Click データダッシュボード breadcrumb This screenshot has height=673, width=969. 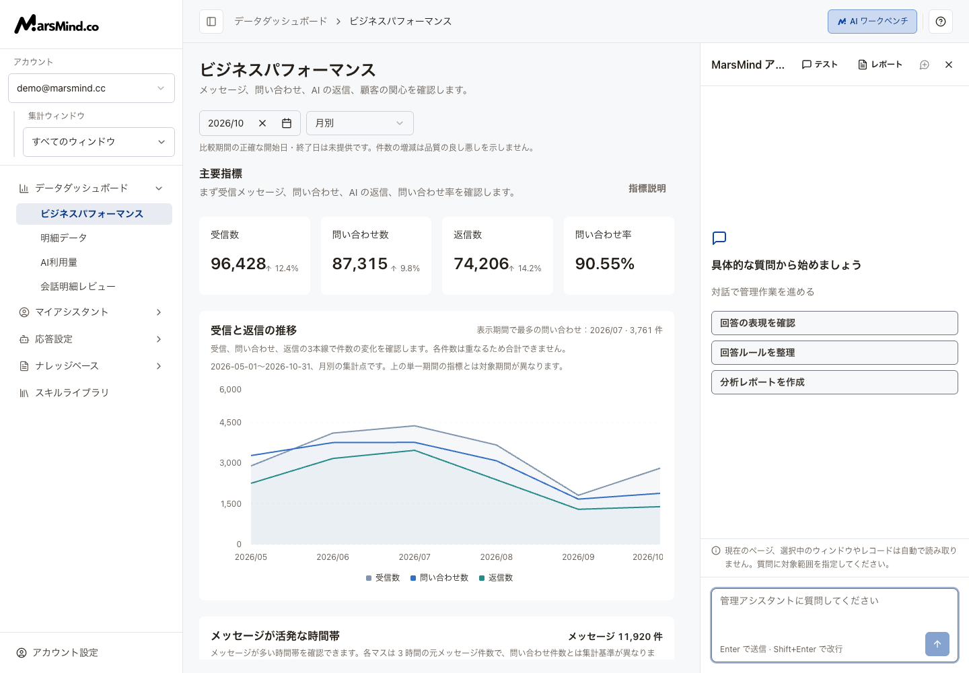point(281,22)
